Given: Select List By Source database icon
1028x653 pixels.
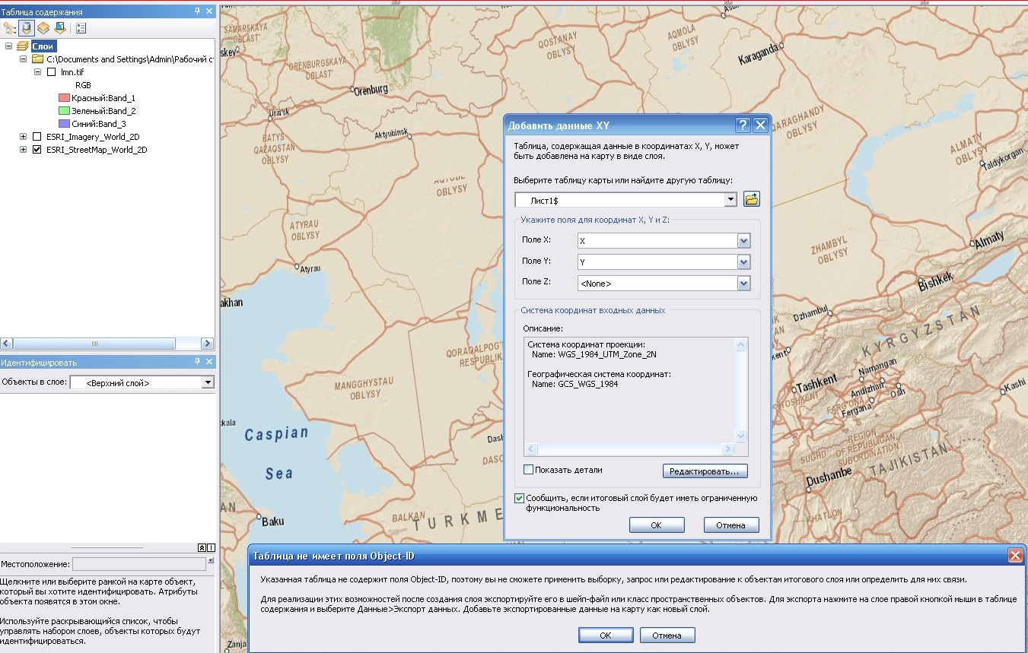Looking at the screenshot, I should [x=27, y=28].
